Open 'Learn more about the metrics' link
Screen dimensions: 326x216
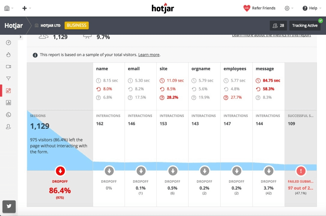point(272,35)
